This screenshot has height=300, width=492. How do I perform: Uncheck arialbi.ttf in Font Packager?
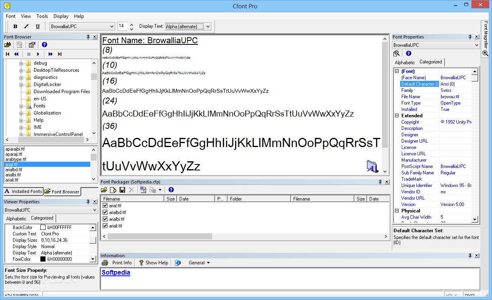click(105, 219)
